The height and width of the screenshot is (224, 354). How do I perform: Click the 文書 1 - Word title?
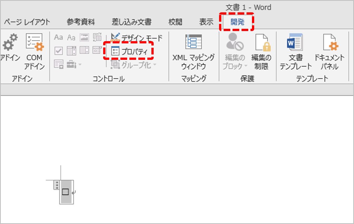tap(248, 7)
